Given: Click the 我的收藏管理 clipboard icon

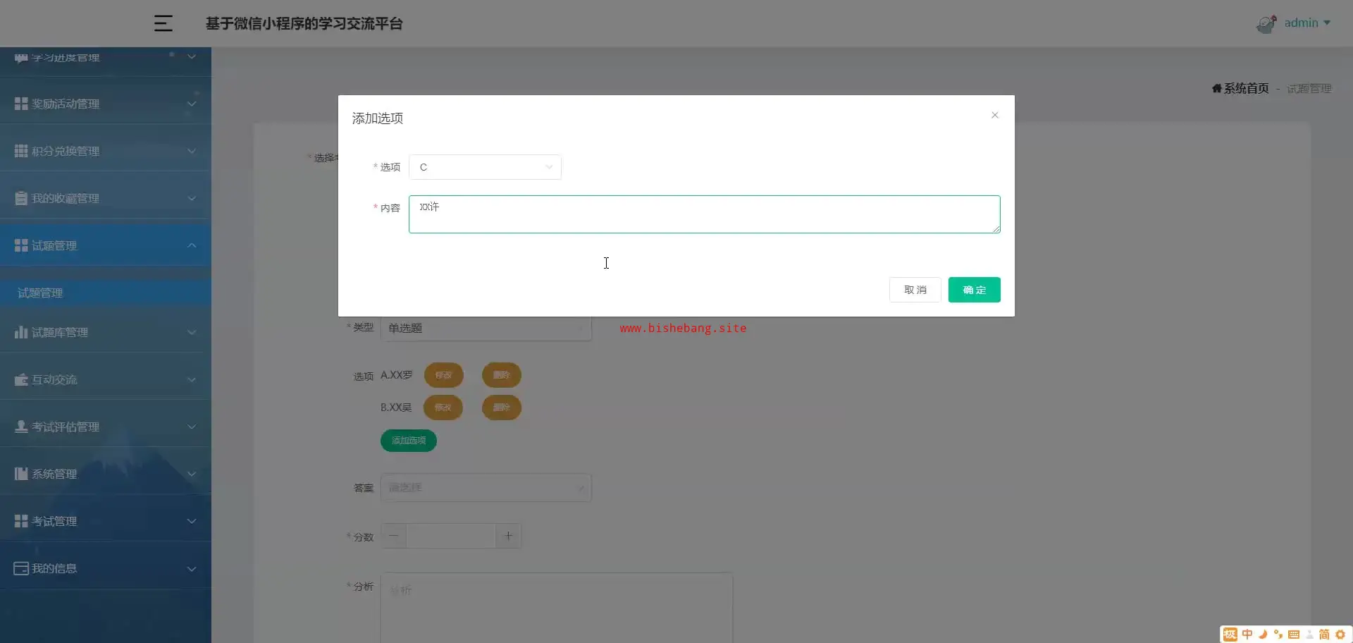Looking at the screenshot, I should click(x=21, y=198).
